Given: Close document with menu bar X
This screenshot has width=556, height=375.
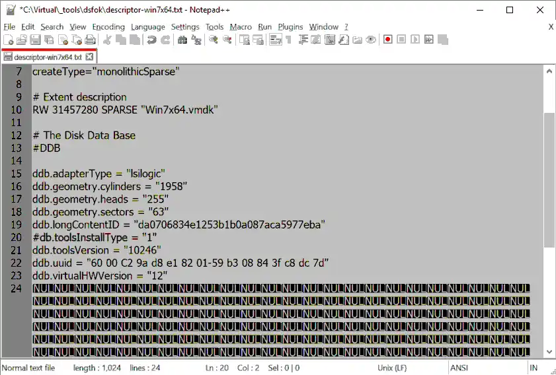Looking at the screenshot, I should (x=551, y=27).
